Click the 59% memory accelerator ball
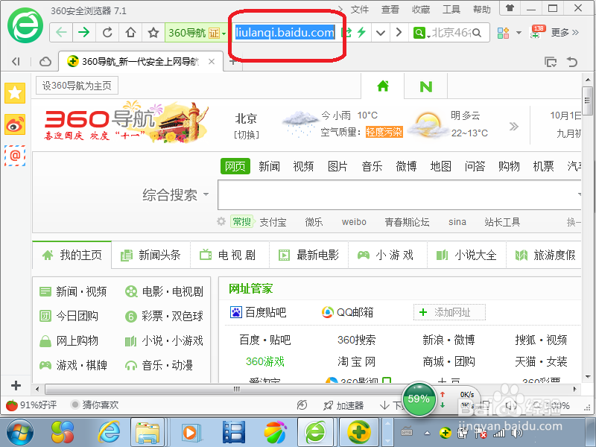The height and width of the screenshot is (447, 596). 419,399
